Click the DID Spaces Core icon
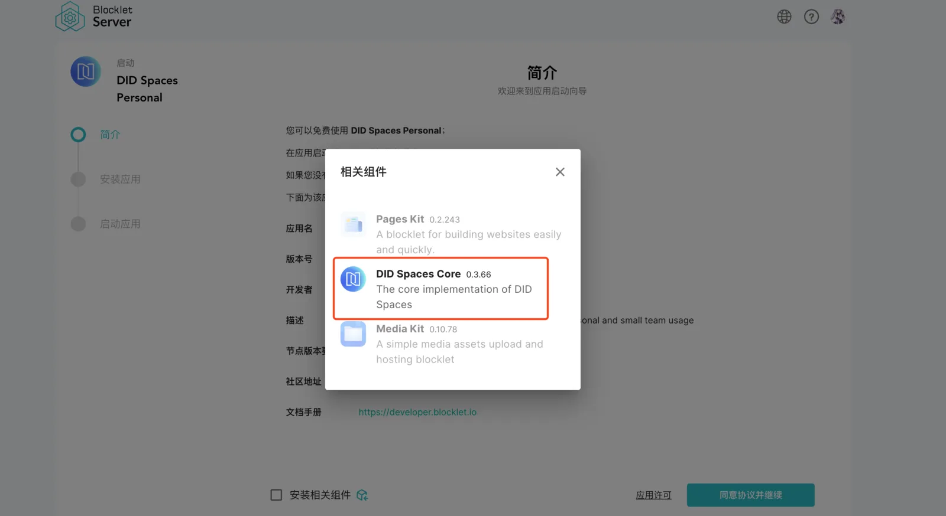946x516 pixels. coord(353,279)
